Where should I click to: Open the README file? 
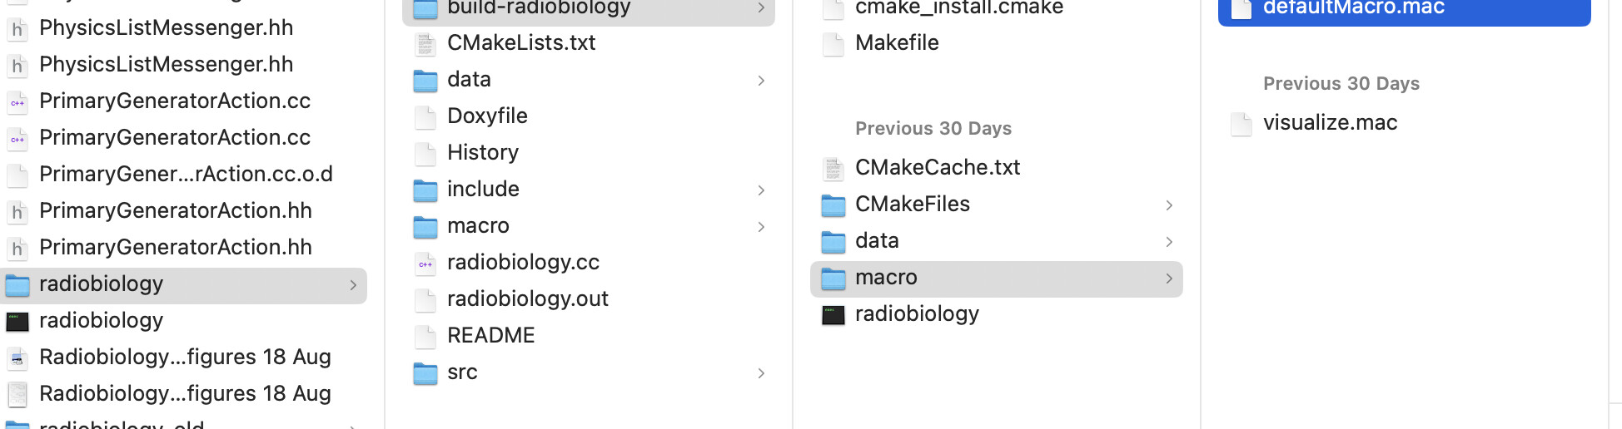tap(490, 335)
